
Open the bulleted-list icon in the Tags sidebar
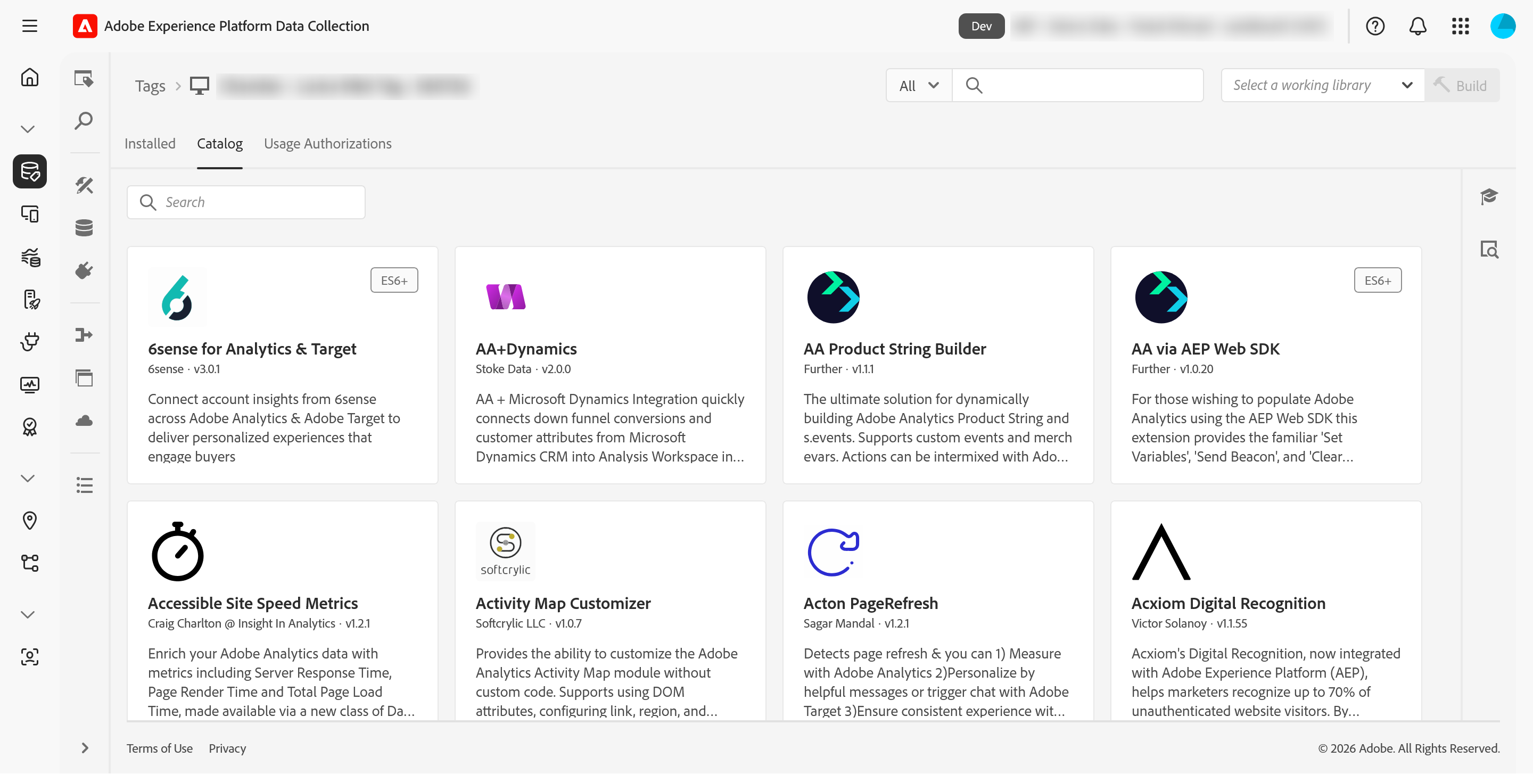click(x=84, y=485)
